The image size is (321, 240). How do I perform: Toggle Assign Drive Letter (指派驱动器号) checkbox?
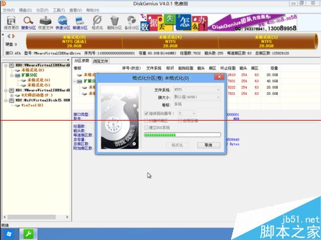146,114
